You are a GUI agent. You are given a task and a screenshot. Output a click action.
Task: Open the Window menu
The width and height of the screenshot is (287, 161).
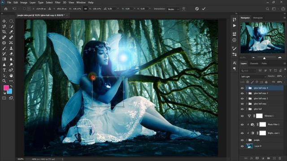pyautogui.click(x=81, y=3)
